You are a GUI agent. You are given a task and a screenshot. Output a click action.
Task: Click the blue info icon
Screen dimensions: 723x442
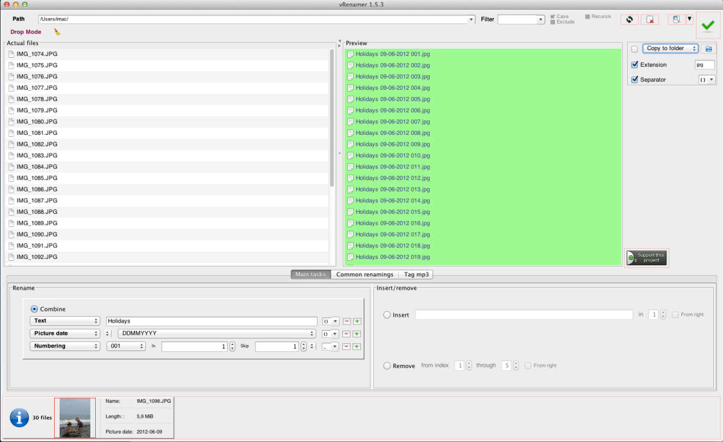tap(19, 417)
